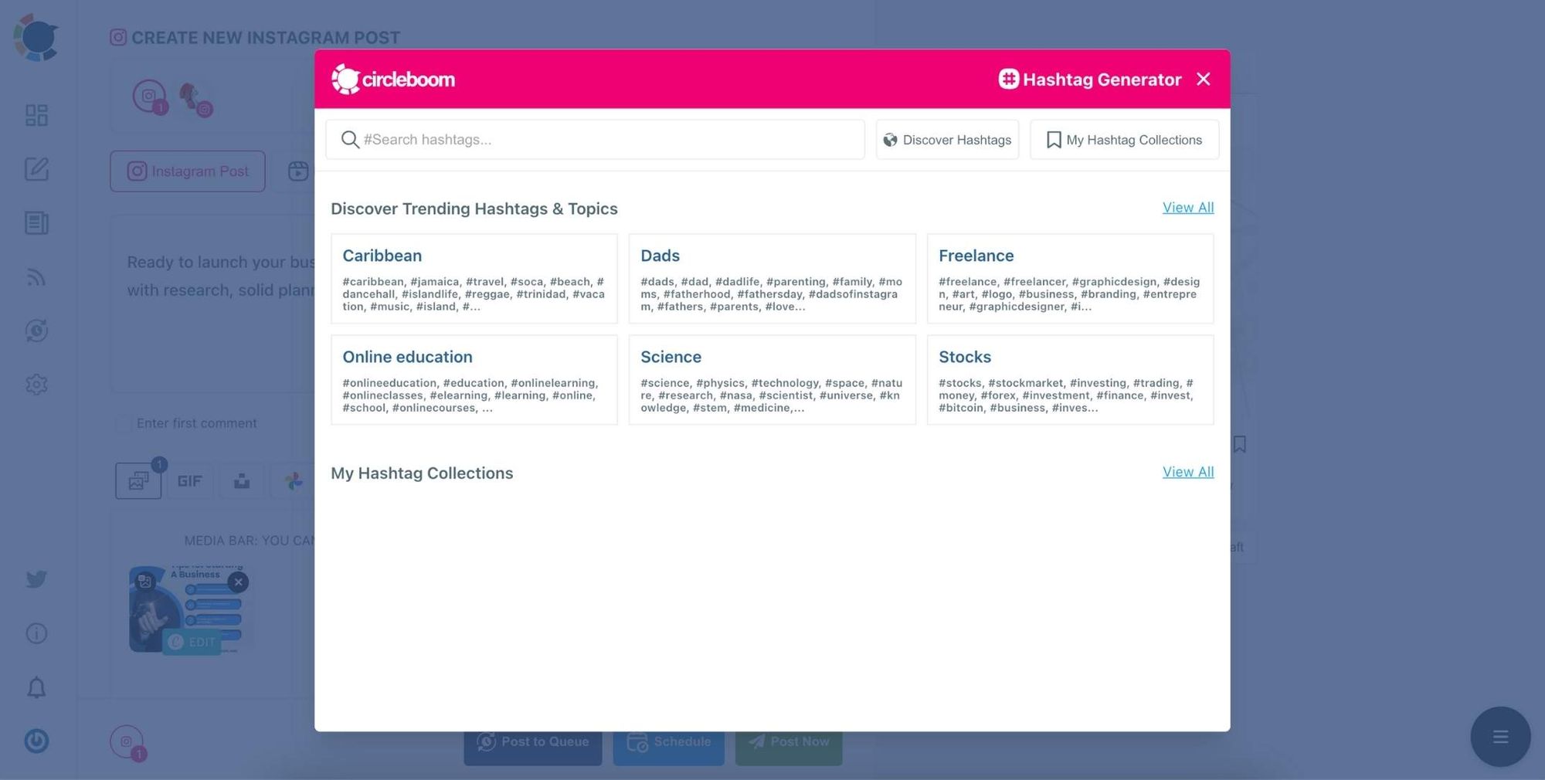Click the image upload media button
The image size is (1545, 780).
pos(138,481)
